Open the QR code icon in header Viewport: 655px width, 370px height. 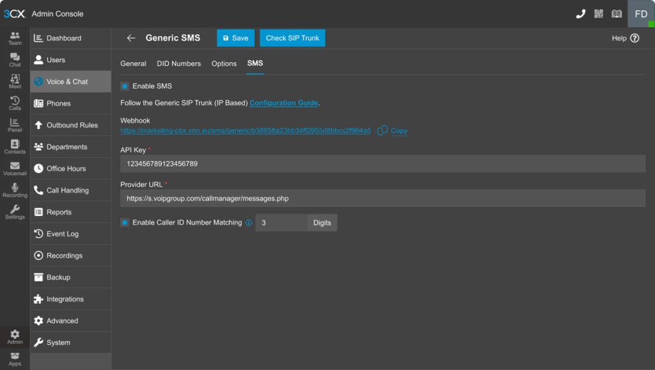(x=599, y=14)
